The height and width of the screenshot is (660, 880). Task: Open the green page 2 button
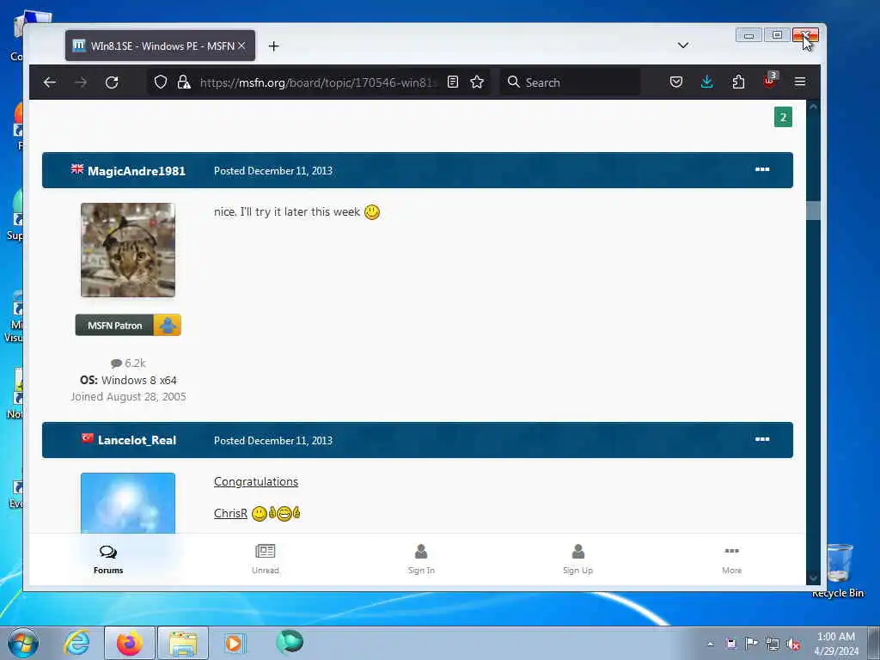[783, 117]
